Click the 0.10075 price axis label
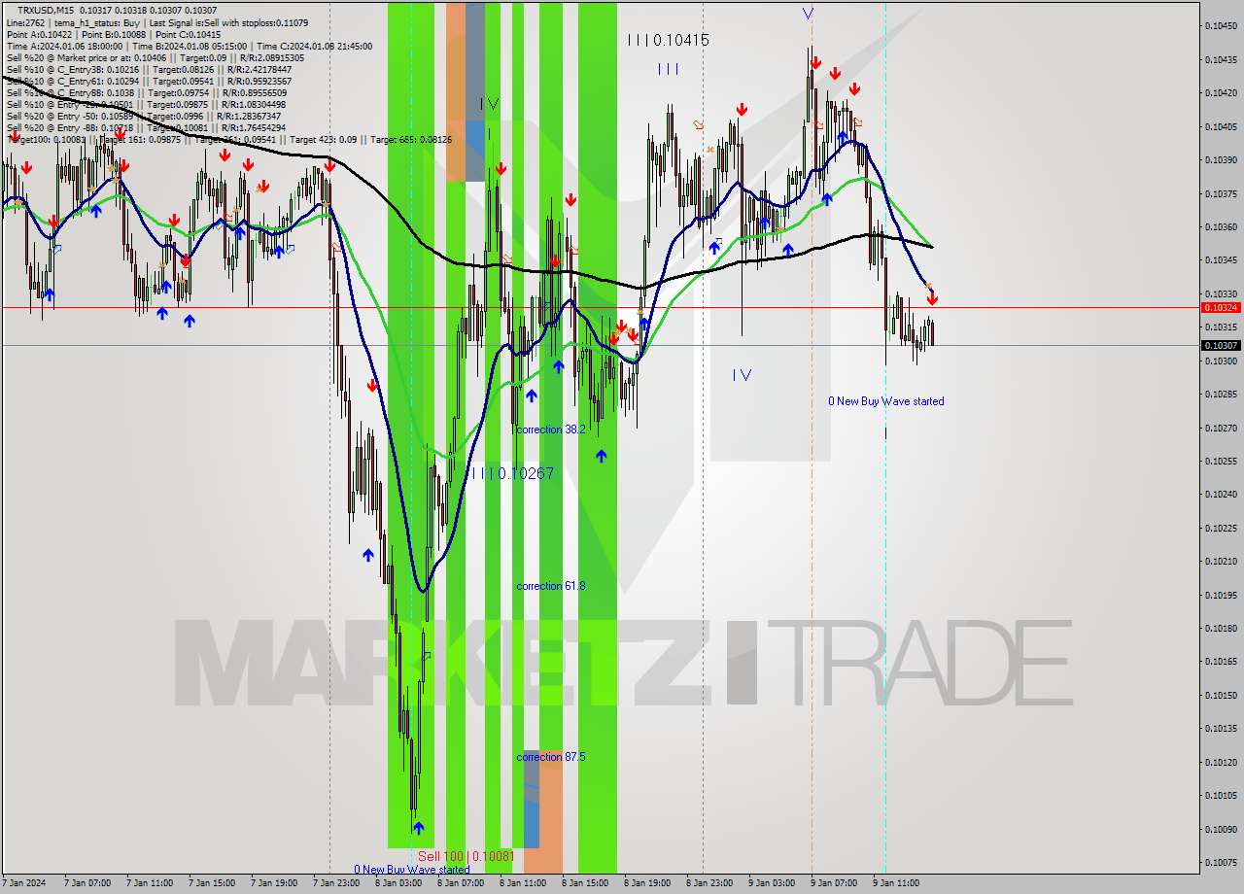Screen dimensions: 1244x894 pos(1221,862)
